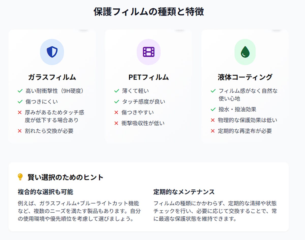Select the 液体コーティング card heading
Viewport: 305px width, 240px height.
(x=245, y=77)
